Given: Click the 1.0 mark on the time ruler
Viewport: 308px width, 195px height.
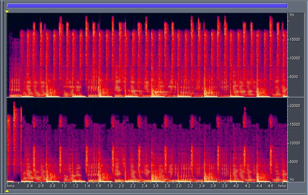Looking at the screenshot, I should [64, 186].
